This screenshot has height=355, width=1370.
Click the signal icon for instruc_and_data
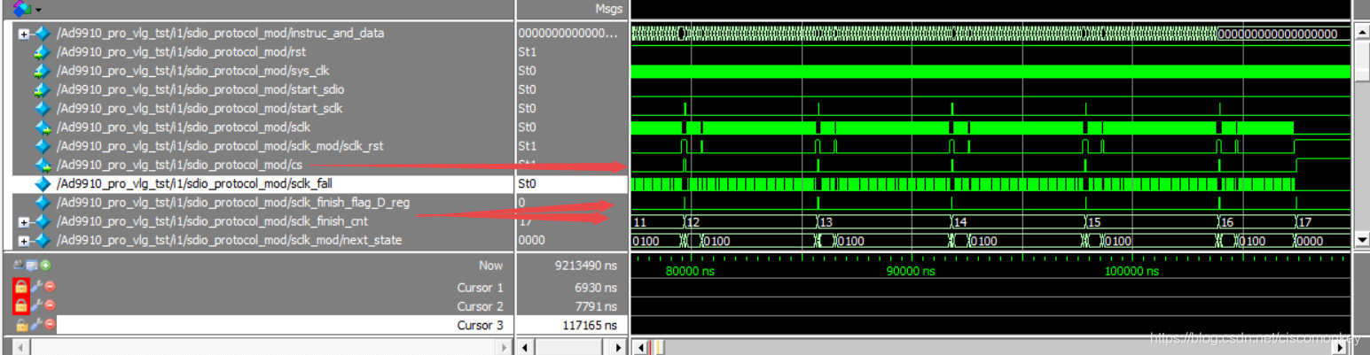point(41,33)
